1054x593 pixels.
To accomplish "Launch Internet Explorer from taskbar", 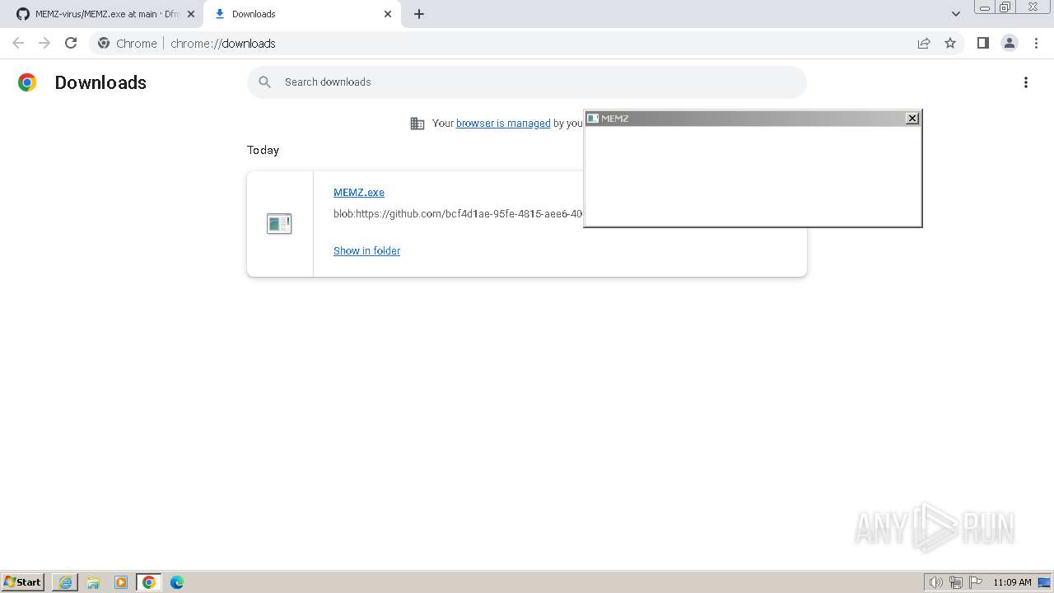I will [x=65, y=582].
